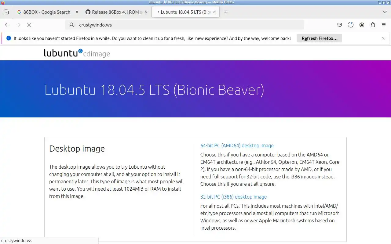Click the forward navigation arrow

(x=18, y=25)
